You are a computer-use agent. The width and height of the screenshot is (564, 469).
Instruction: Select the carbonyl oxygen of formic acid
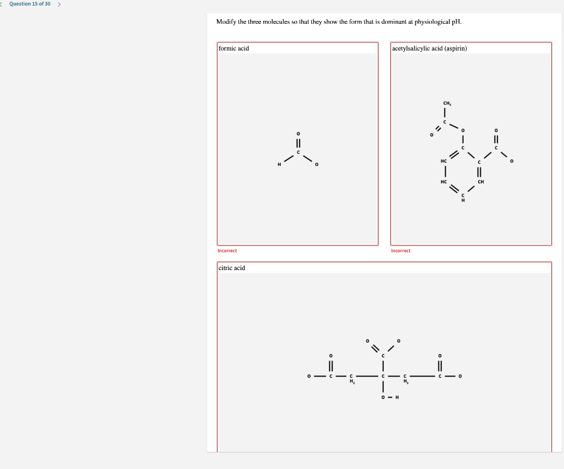[x=298, y=133]
